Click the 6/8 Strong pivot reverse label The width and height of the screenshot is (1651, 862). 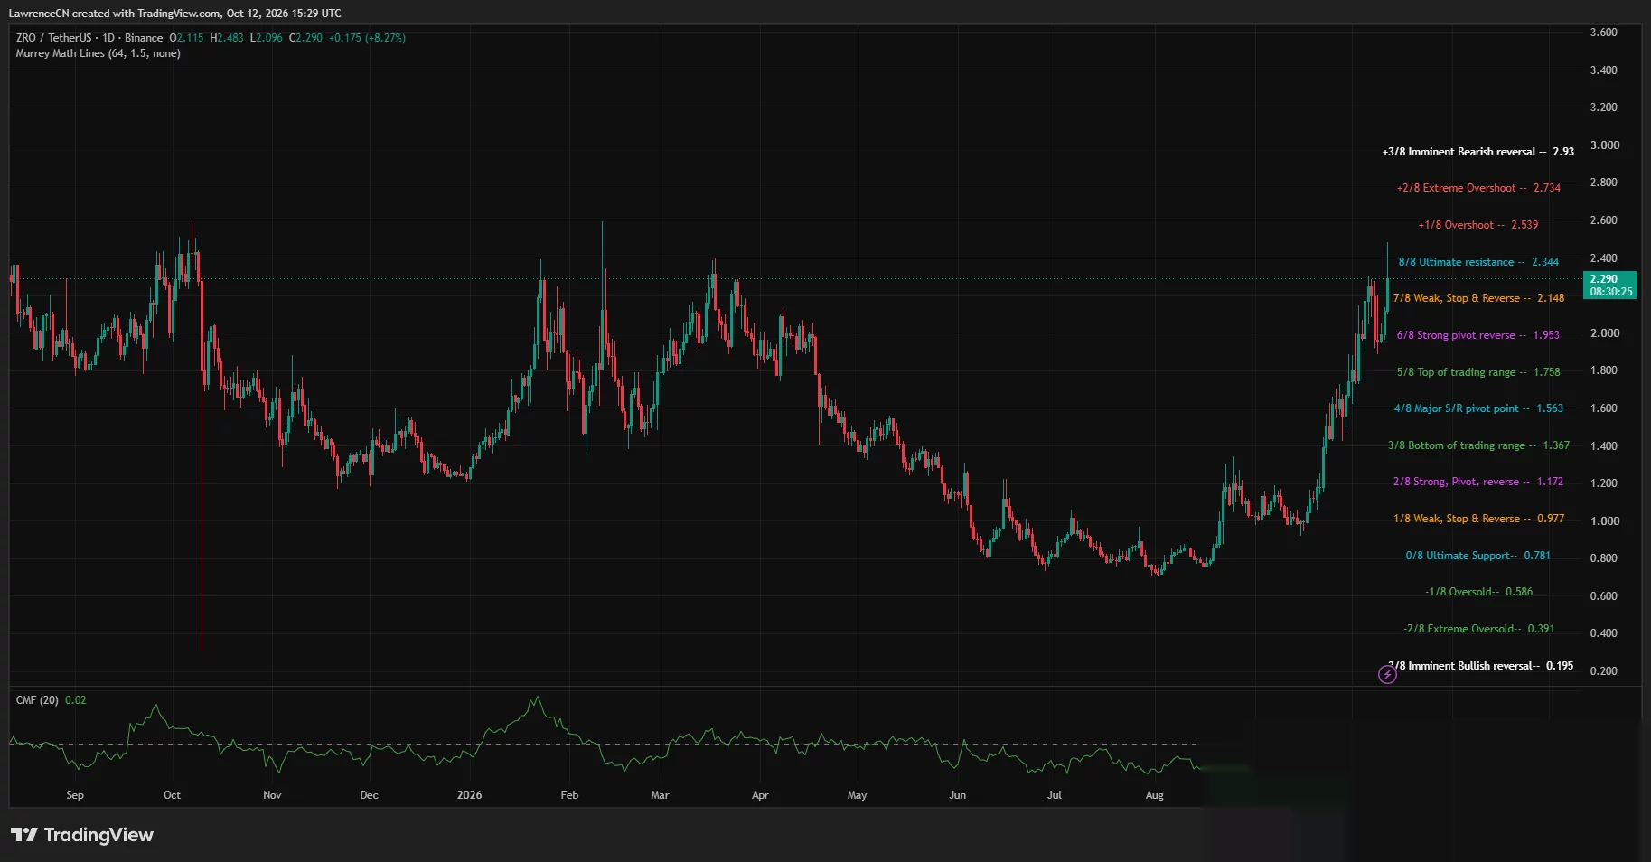1478,335
